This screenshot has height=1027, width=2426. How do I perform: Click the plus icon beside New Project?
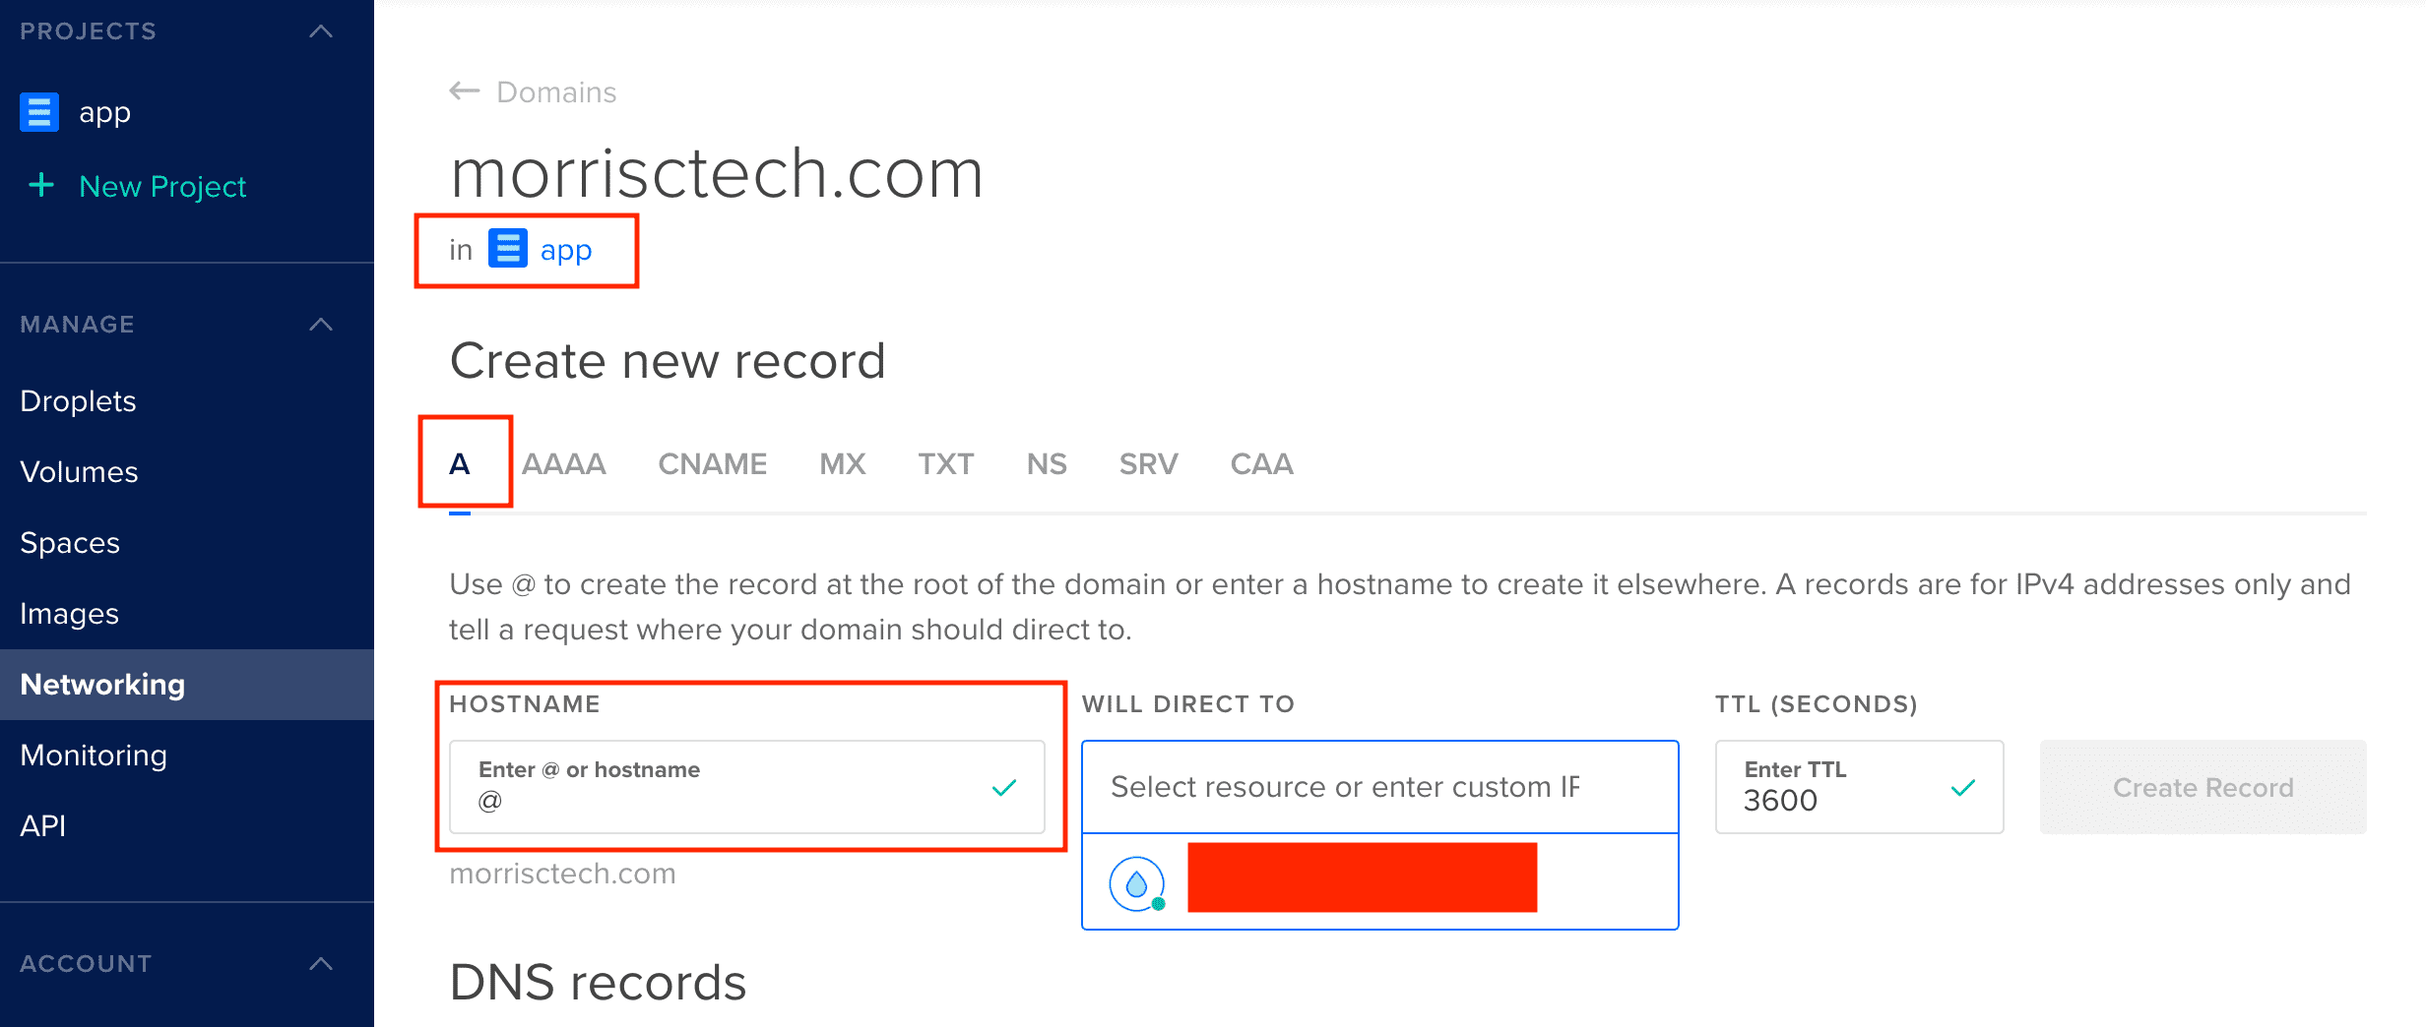pos(41,185)
